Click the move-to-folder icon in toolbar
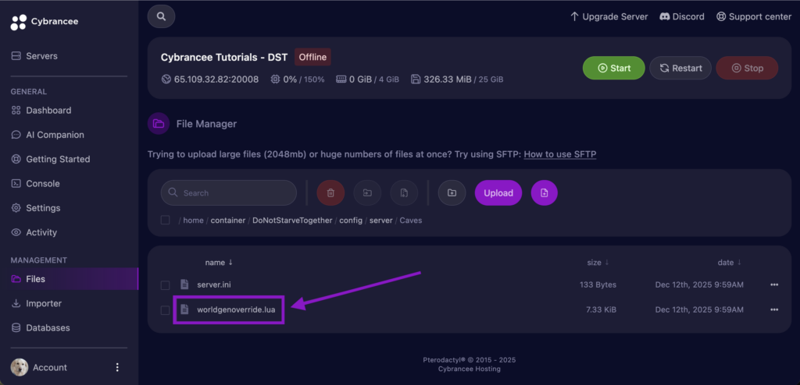 (367, 192)
